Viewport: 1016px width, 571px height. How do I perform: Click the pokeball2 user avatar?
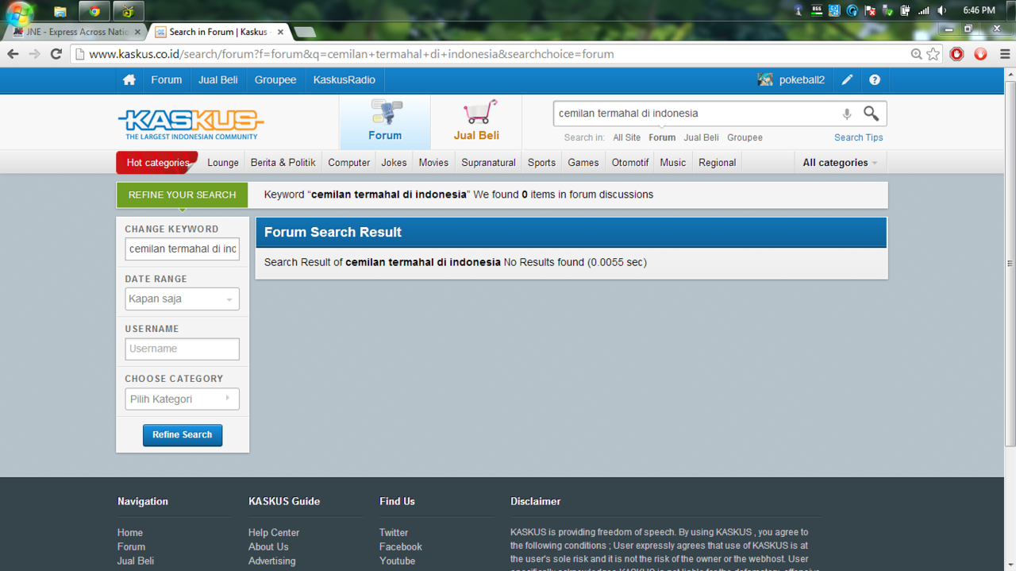coord(765,80)
